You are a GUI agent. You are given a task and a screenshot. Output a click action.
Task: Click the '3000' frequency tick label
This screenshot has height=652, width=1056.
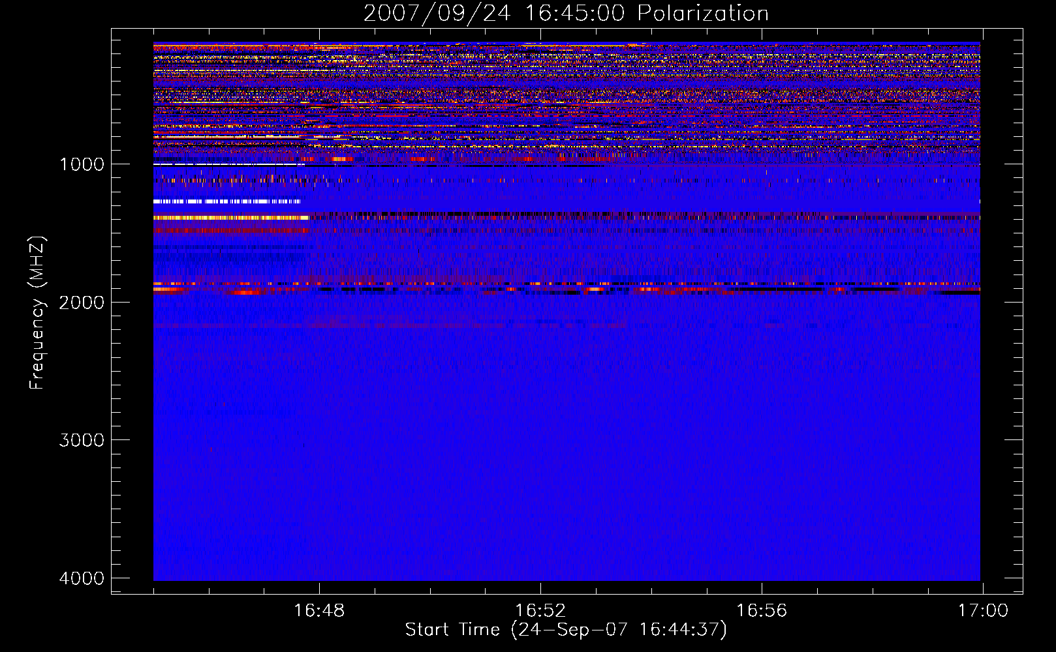click(82, 440)
